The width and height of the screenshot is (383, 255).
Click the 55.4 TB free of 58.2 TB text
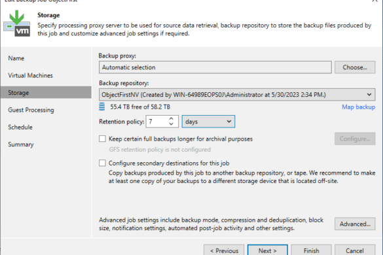point(140,107)
